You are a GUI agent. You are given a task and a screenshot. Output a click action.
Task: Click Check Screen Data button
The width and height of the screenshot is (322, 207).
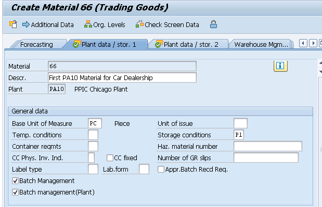coord(167,24)
